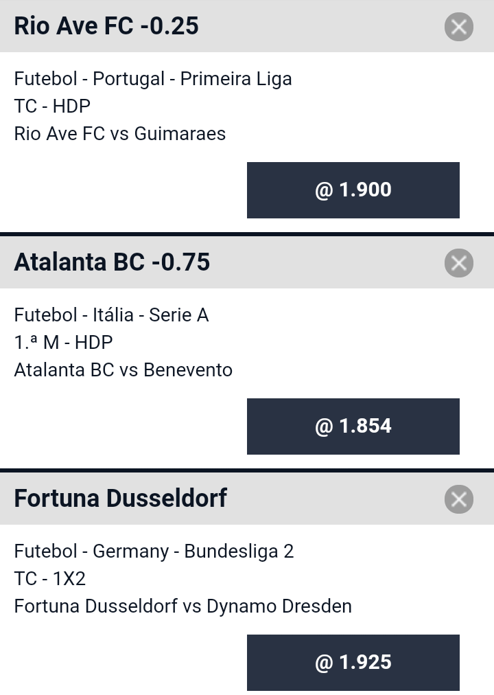Tap the @ 1.854 odds button
The image size is (494, 695).
353,426
